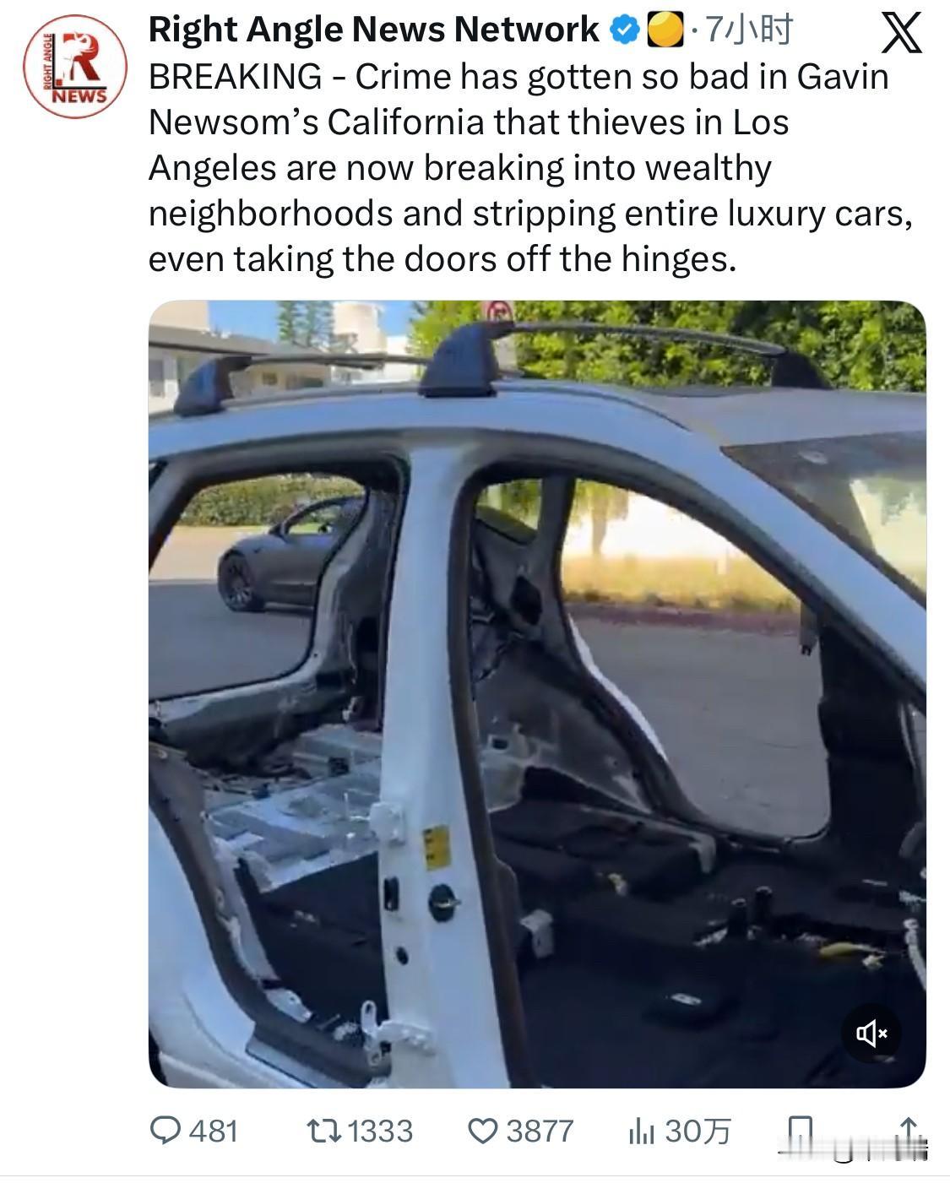Click the 1333 repost count
Viewport: 950px width, 1183px height.
point(380,1131)
